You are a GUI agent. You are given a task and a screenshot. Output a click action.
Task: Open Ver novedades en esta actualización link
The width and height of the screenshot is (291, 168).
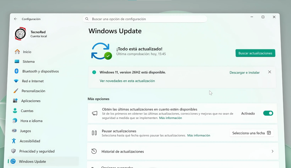[x=127, y=81]
